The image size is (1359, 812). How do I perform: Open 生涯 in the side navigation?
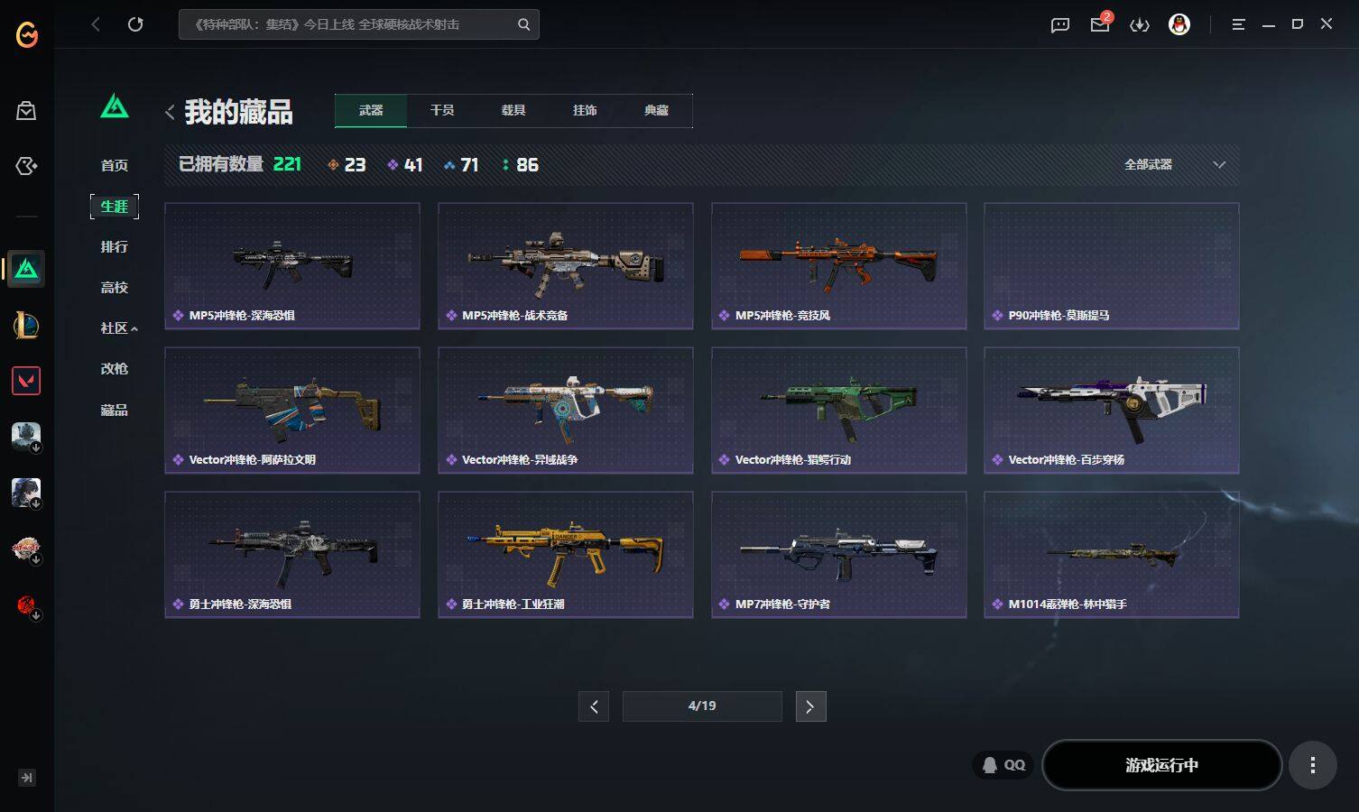click(115, 207)
